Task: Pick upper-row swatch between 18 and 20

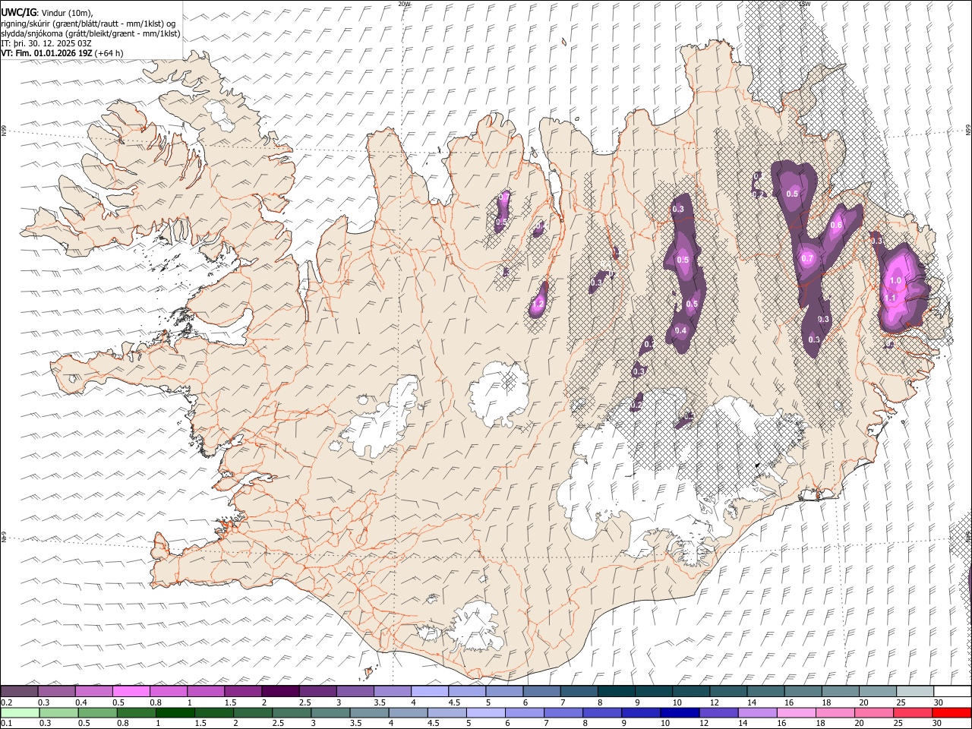Action: [840, 691]
